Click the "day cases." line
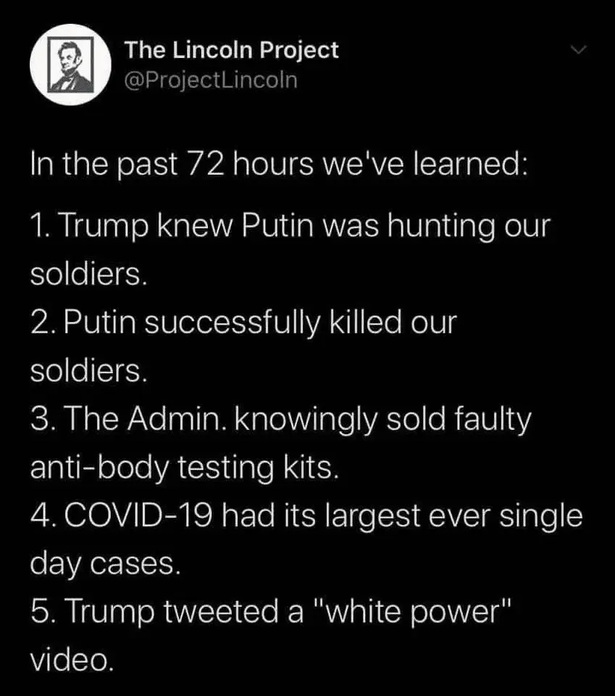The height and width of the screenshot is (696, 615). [x=104, y=564]
